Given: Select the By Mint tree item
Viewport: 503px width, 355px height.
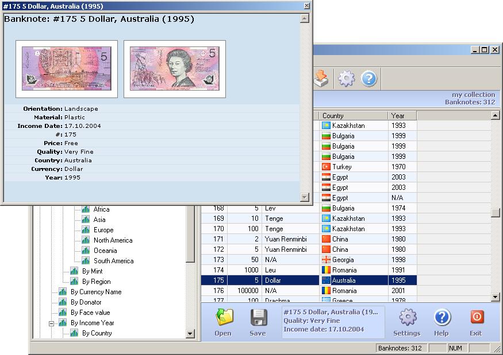Looking at the screenshot, I should (93, 271).
